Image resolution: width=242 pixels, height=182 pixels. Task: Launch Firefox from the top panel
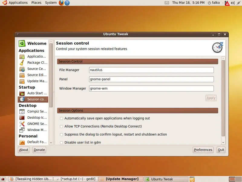(61, 3)
